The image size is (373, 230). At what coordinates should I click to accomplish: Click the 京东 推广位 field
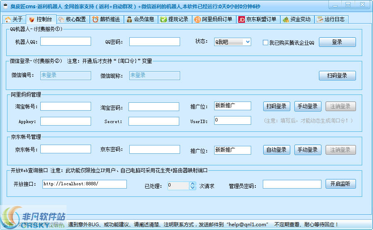coord(232,150)
